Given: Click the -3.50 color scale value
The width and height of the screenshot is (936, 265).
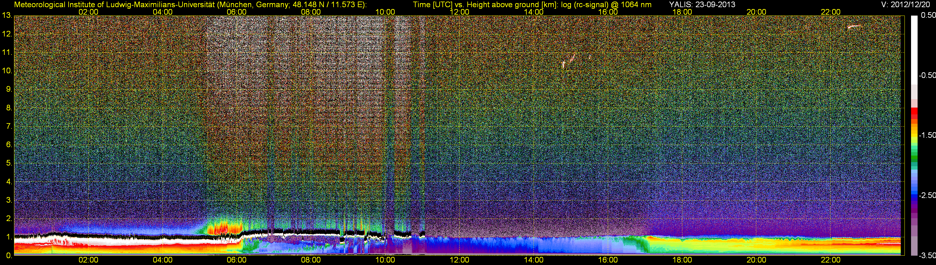Looking at the screenshot, I should [x=927, y=256].
